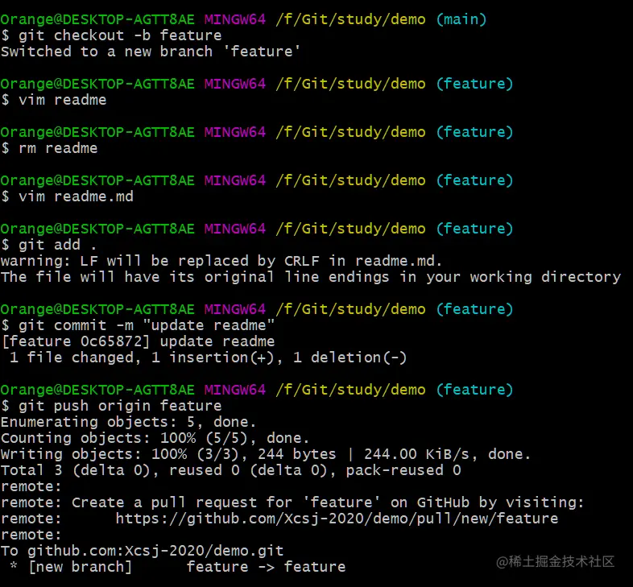Click 'Orange@DESKTOP-AGTT8AE' in the prompt above 'git checkout'
This screenshot has width=633, height=587.
97,19
